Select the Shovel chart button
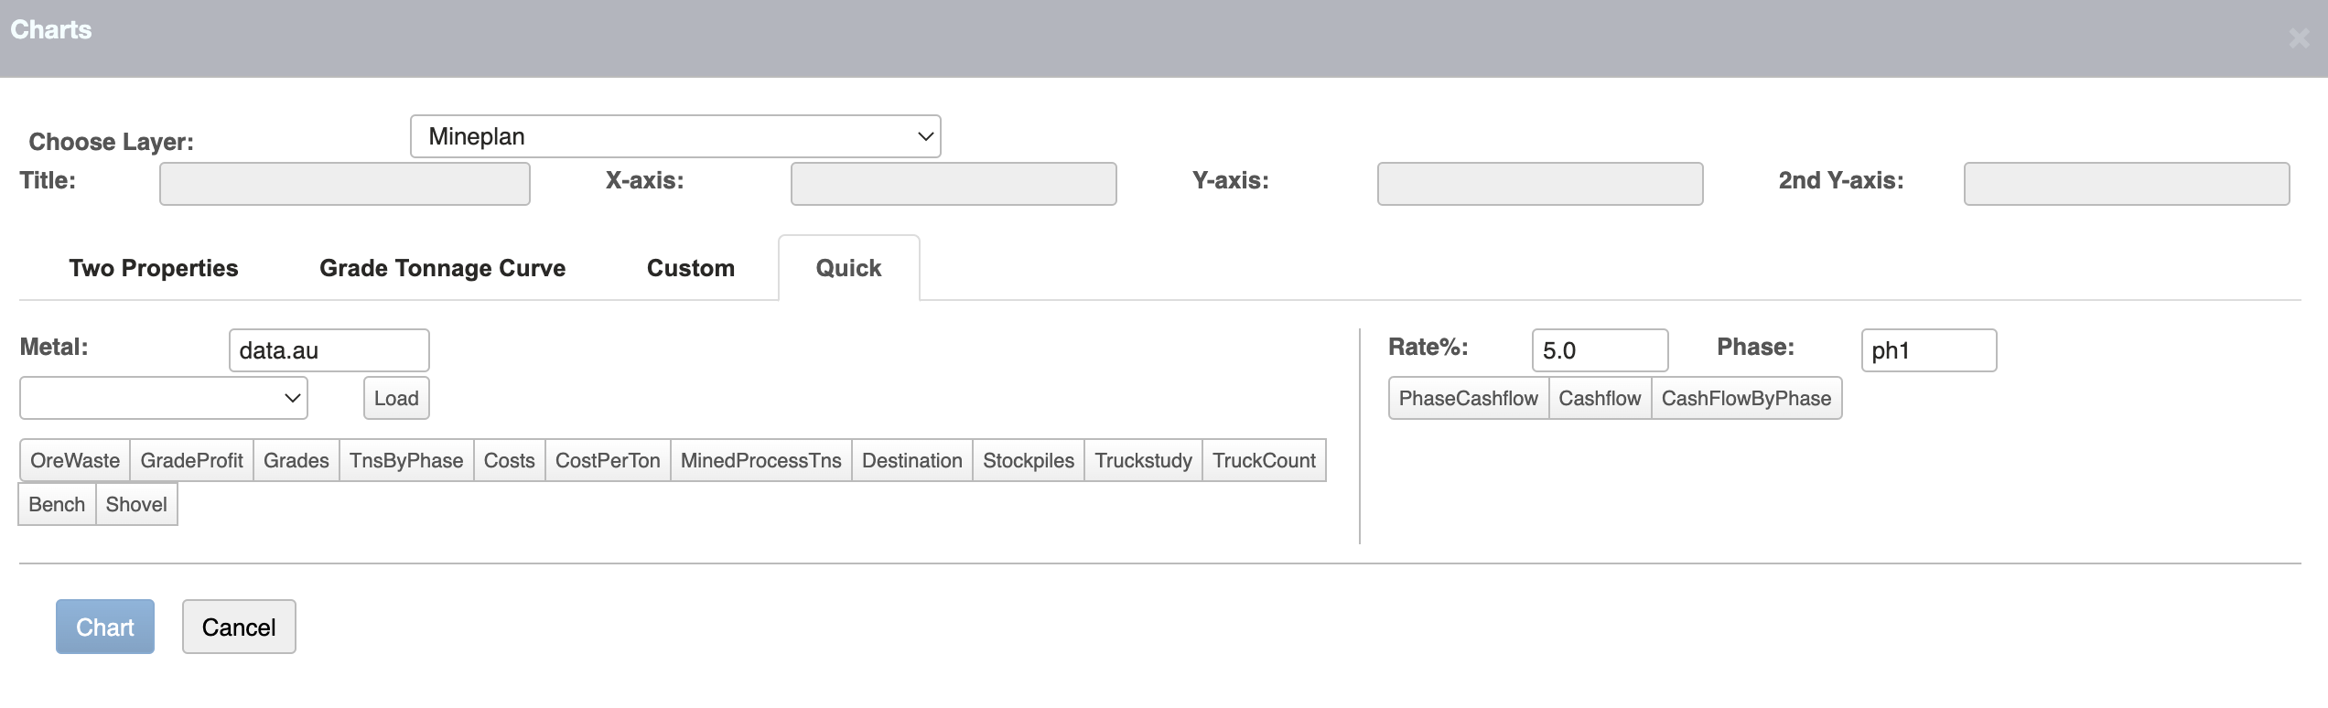 pos(136,504)
